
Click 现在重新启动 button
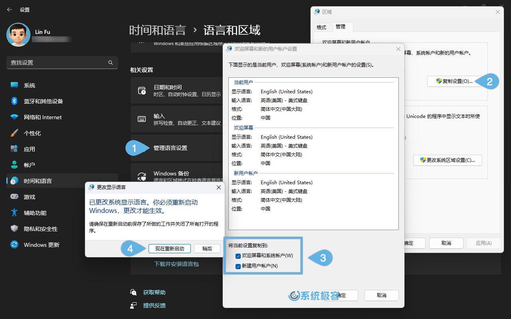coord(170,248)
